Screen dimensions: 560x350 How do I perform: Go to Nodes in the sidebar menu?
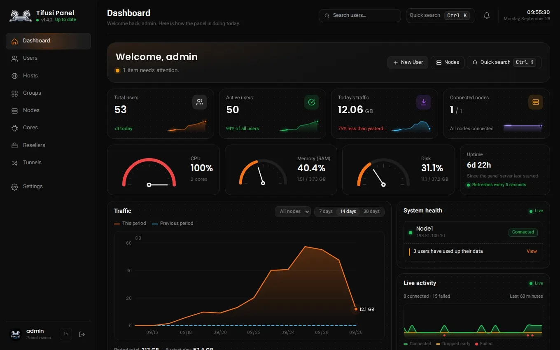[48, 110]
